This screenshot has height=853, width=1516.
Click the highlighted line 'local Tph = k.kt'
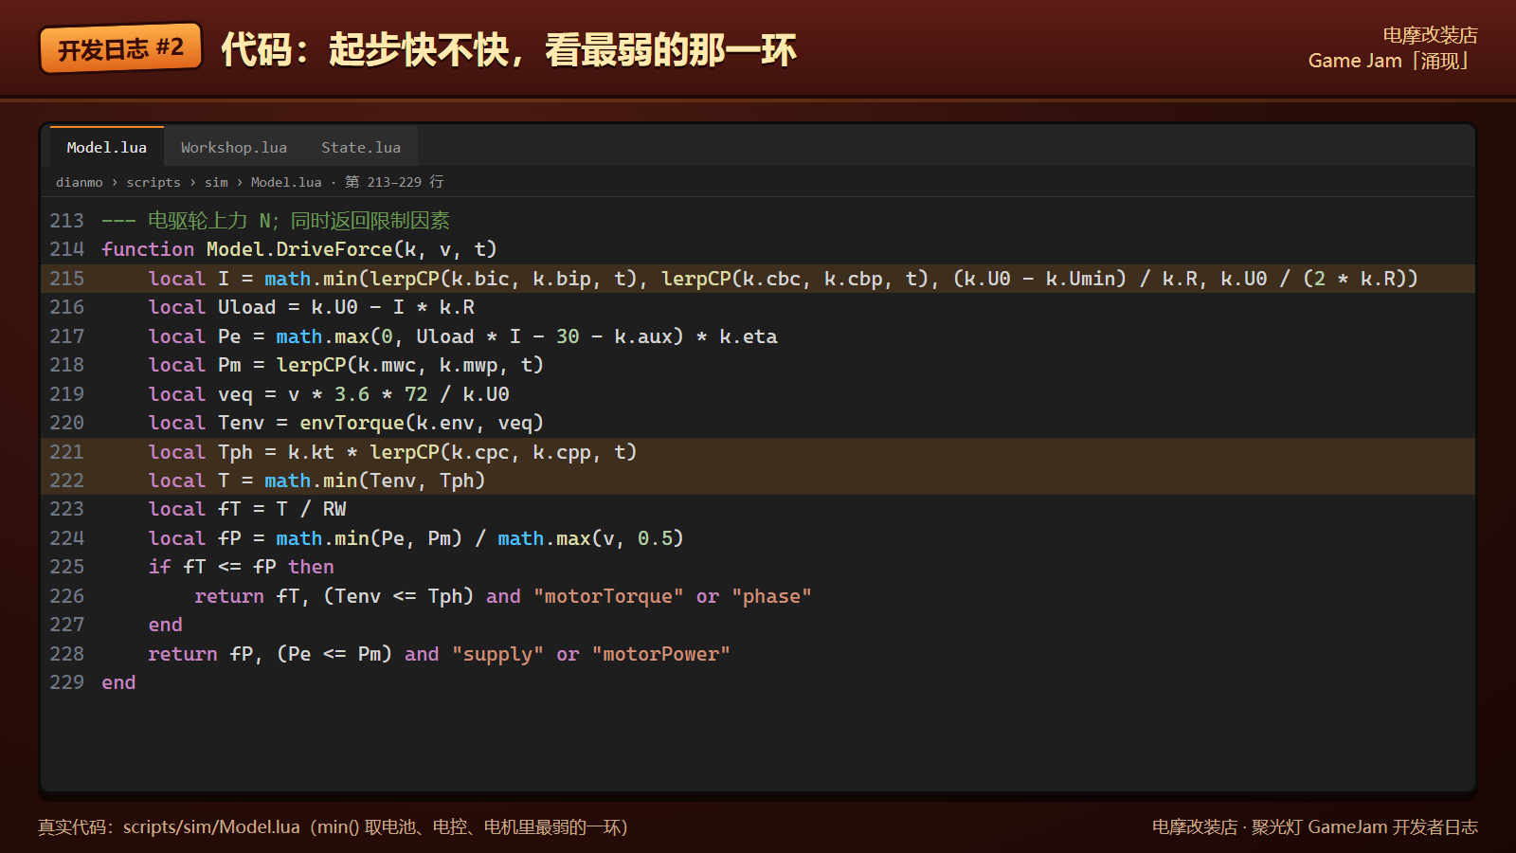pyautogui.click(x=758, y=452)
